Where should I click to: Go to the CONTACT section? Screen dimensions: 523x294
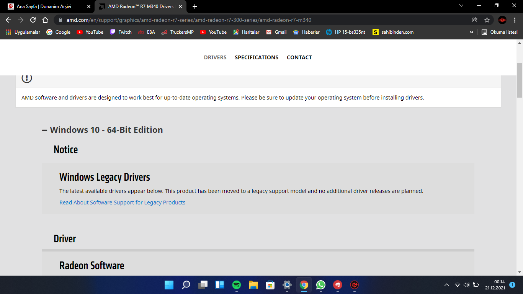coord(299,57)
